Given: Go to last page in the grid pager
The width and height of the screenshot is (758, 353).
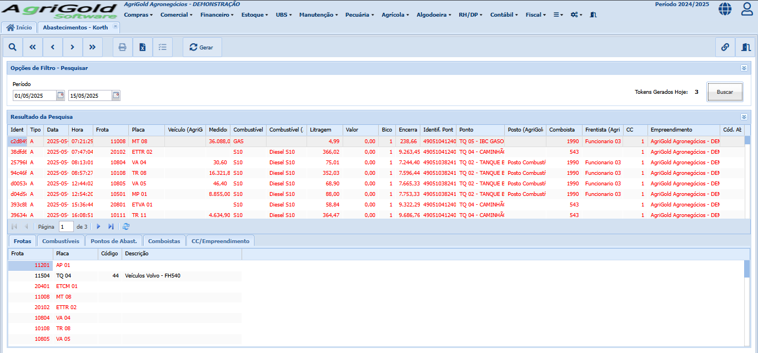Looking at the screenshot, I should tap(111, 226).
